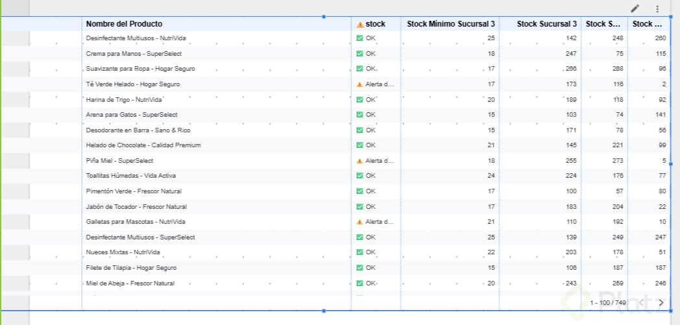The height and width of the screenshot is (325, 680).
Task: Click warning icon in stock column header
Action: click(x=360, y=24)
